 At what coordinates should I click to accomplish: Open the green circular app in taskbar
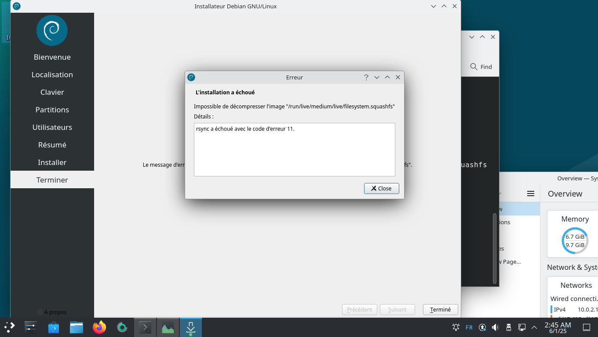[122, 327]
